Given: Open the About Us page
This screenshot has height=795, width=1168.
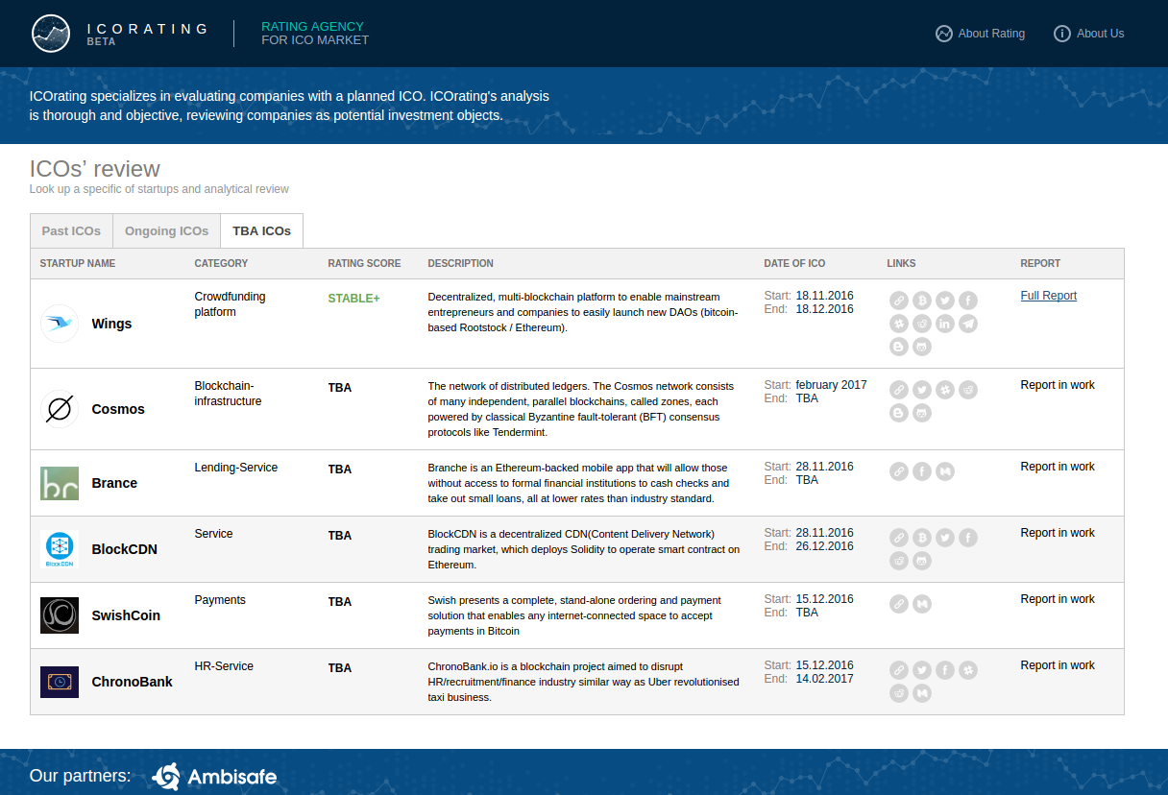Looking at the screenshot, I should click(1089, 34).
